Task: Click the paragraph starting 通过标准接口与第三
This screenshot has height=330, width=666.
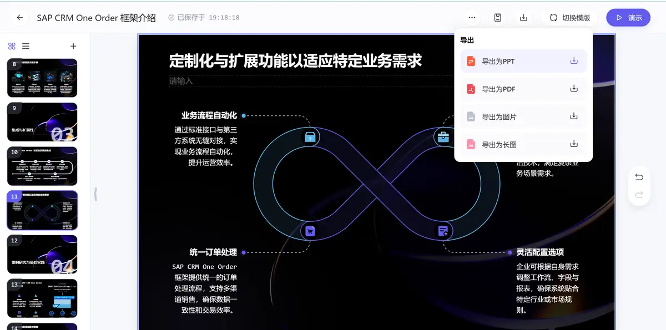Action: point(205,146)
